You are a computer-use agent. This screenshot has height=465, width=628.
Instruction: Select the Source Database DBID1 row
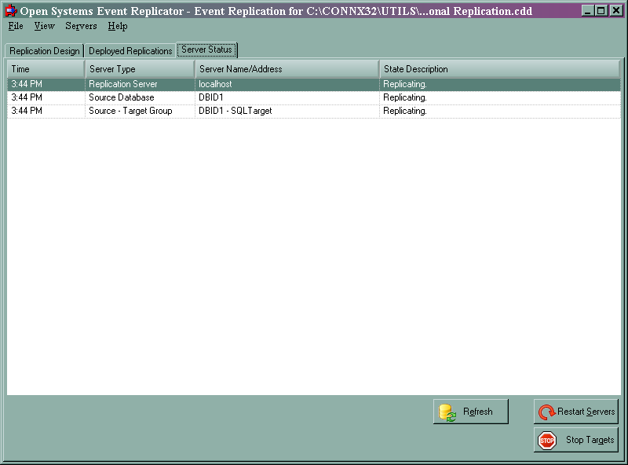click(235, 97)
